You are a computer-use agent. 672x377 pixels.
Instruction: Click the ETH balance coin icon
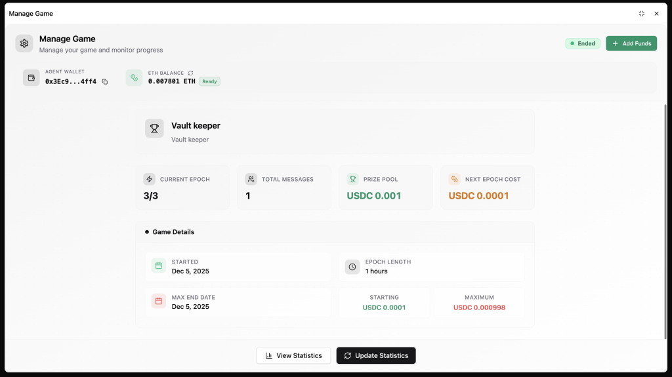[135, 77]
